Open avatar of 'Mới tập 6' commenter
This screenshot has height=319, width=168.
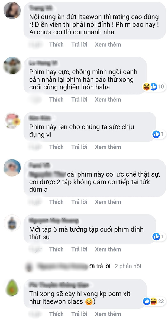tap(12, 223)
